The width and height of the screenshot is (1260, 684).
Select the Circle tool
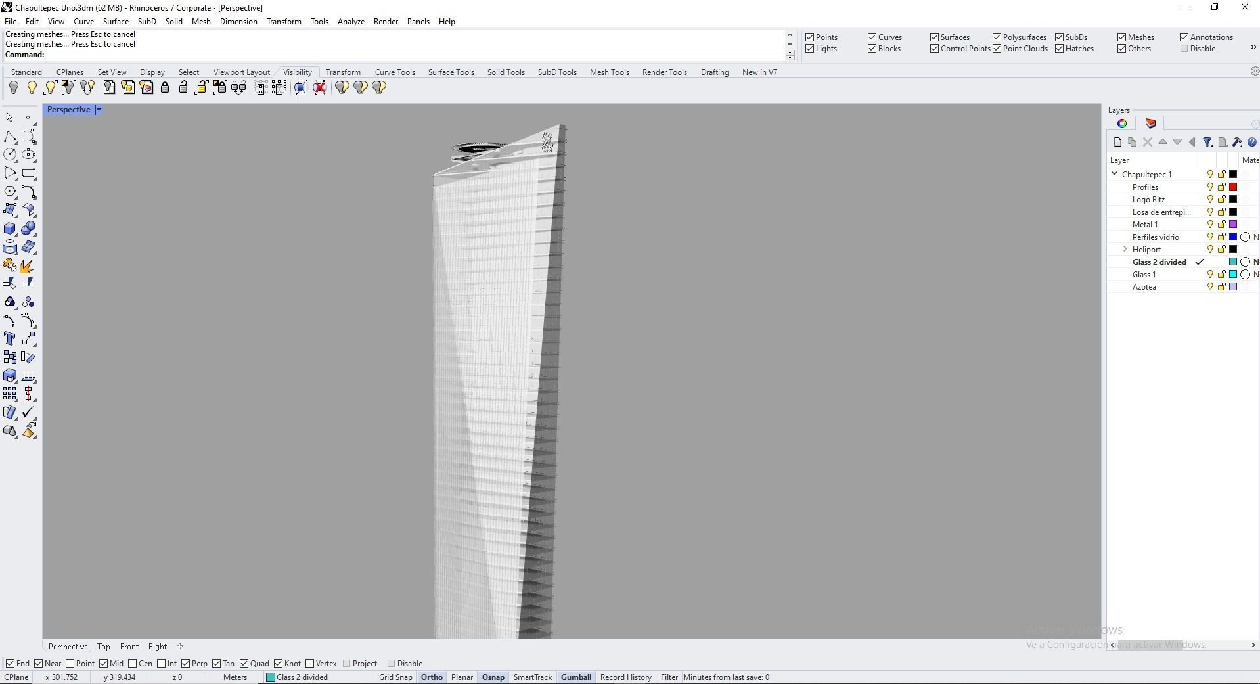coord(10,155)
